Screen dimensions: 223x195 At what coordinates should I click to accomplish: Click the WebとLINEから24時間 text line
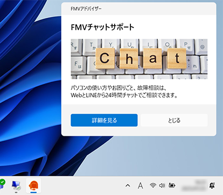[124, 95]
